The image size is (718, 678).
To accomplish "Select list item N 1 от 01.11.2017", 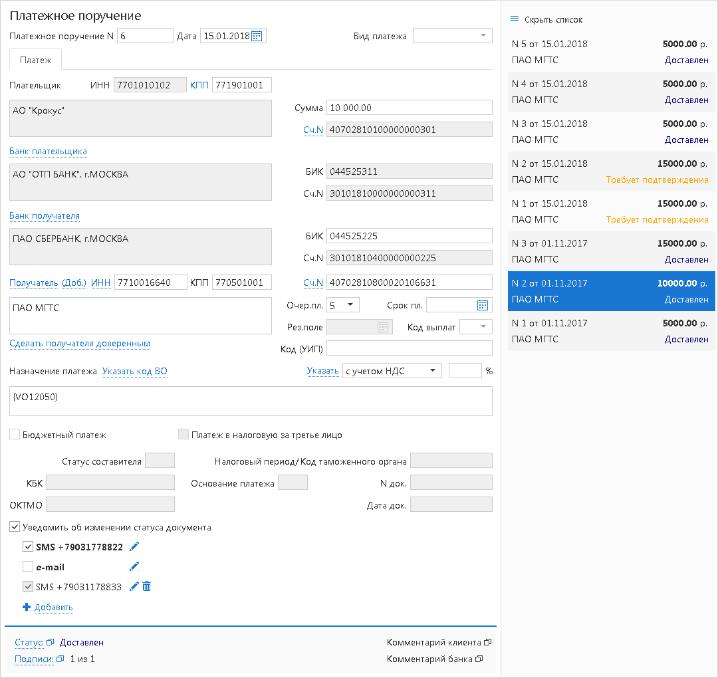I will click(x=612, y=331).
